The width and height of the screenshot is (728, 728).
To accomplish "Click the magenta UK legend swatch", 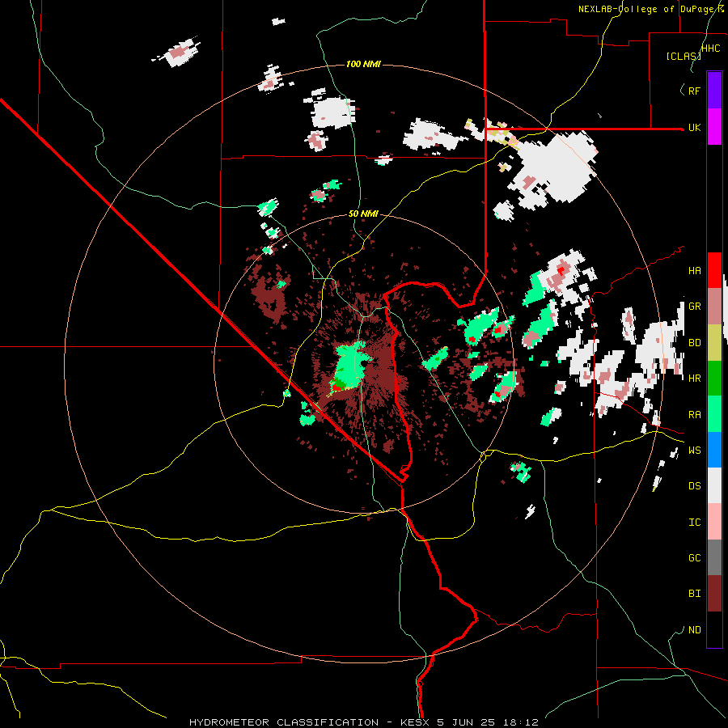I will [x=714, y=127].
